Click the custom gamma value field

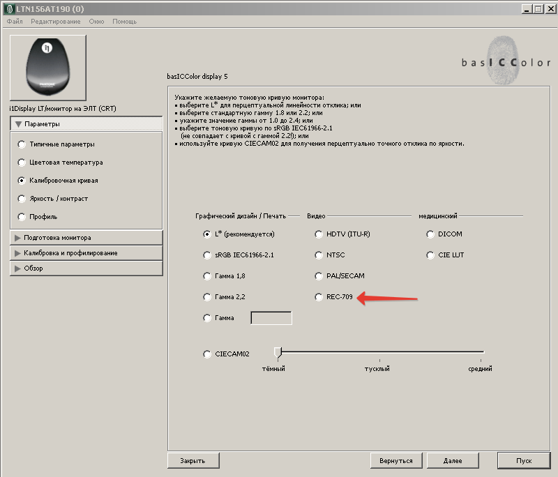click(271, 318)
